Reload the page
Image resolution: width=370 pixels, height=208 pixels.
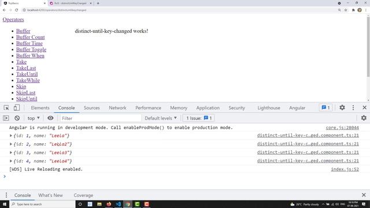click(x=17, y=10)
